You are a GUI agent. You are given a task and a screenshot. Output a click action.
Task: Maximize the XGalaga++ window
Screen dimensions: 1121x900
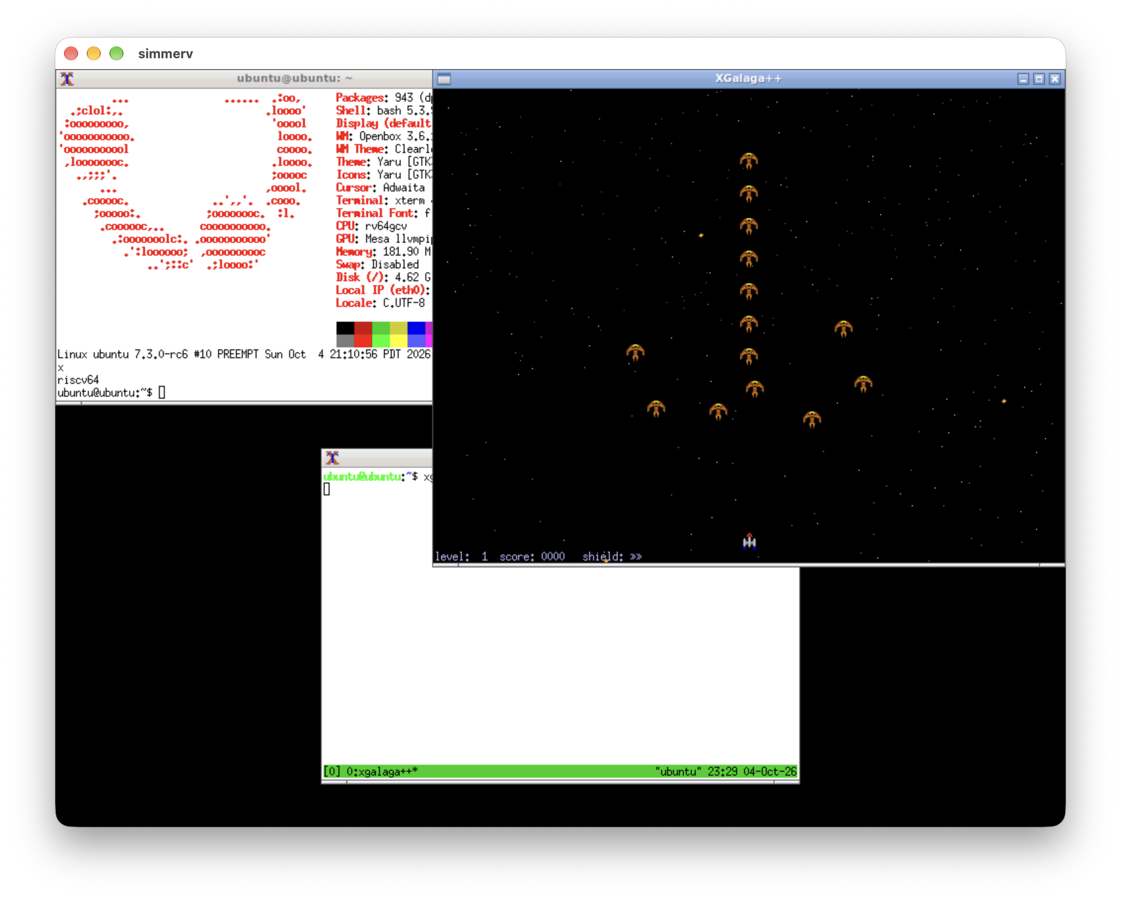(x=1039, y=79)
